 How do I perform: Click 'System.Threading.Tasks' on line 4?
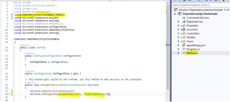pyautogui.click(x=36, y=12)
